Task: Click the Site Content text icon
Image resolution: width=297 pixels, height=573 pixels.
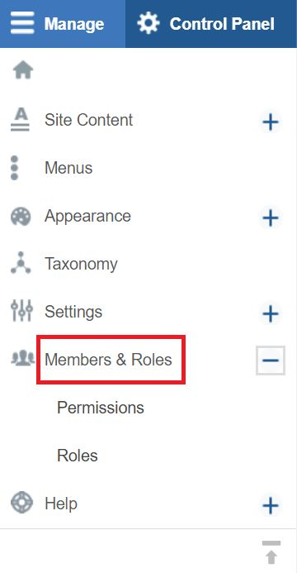Action: (x=20, y=120)
